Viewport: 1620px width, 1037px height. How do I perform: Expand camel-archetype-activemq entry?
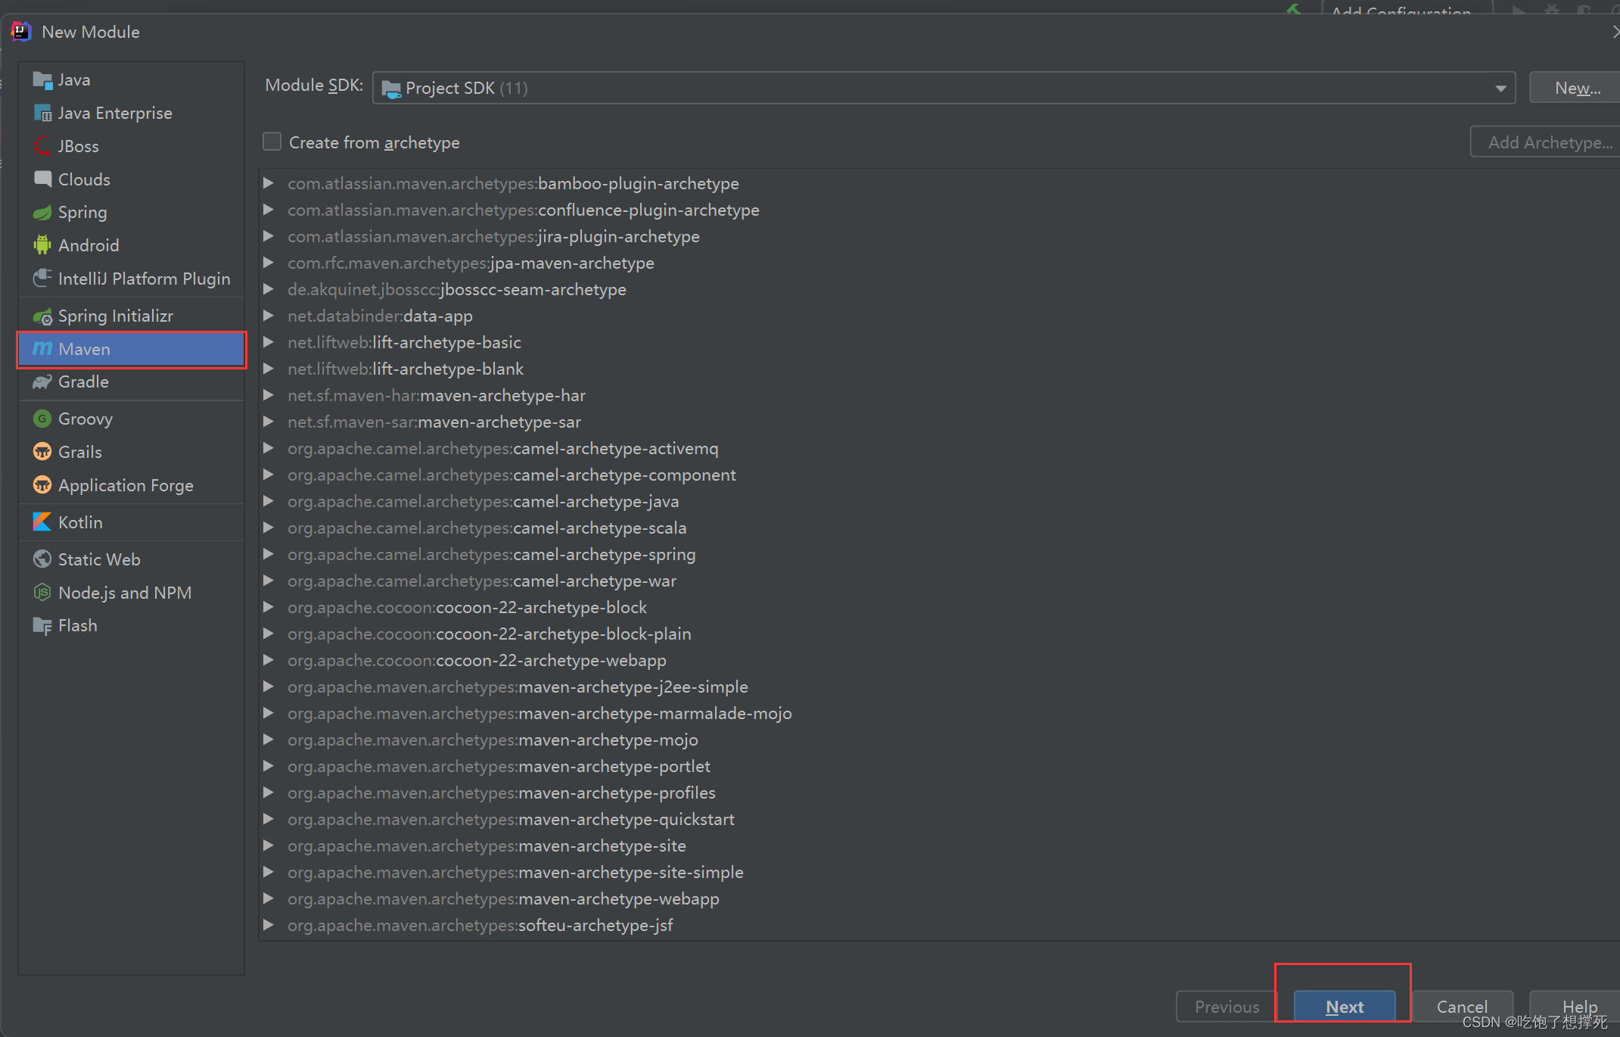pyautogui.click(x=268, y=448)
